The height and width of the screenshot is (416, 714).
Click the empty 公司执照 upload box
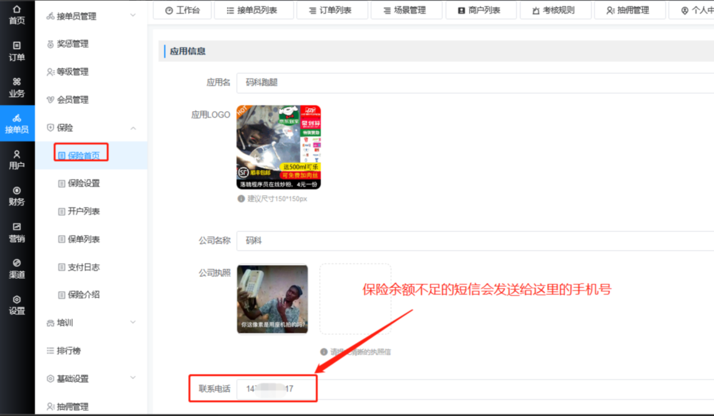[x=355, y=299]
